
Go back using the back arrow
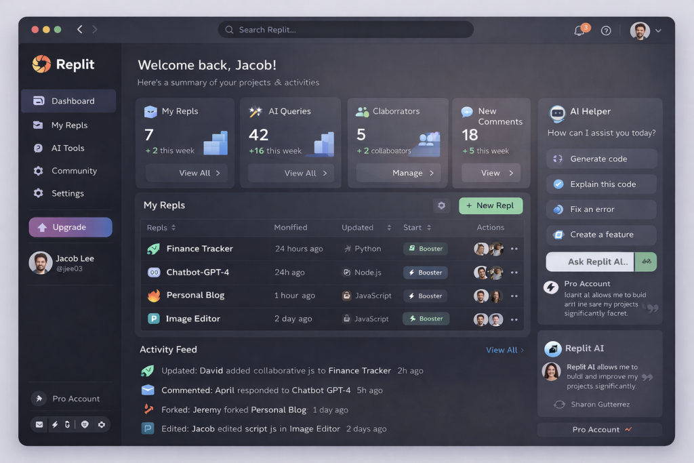coord(80,30)
